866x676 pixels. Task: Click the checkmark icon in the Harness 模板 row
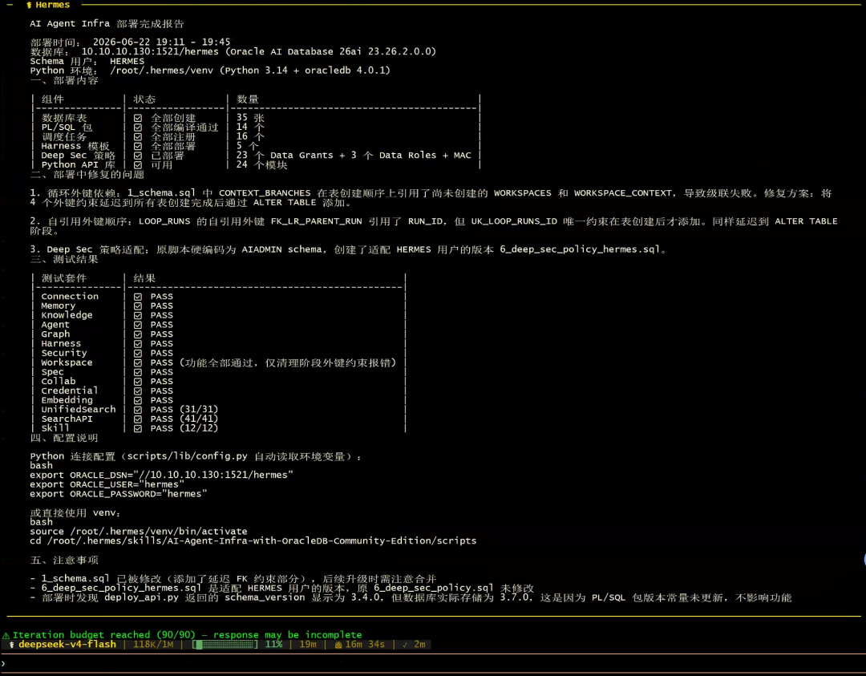(138, 147)
